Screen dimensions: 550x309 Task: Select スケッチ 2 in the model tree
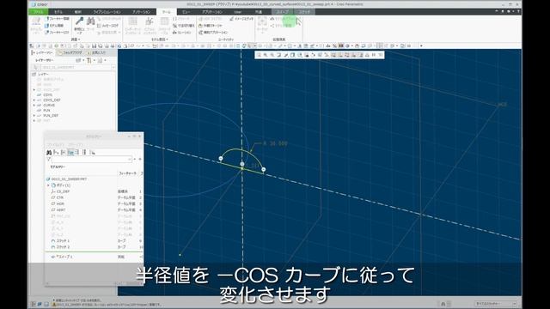[x=63, y=247]
